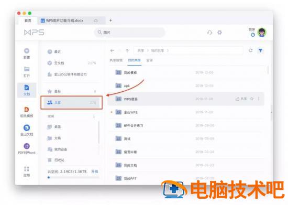Open 回收站 (Recycle bin)
Viewport: 288px width, 205px height.
pos(72,160)
